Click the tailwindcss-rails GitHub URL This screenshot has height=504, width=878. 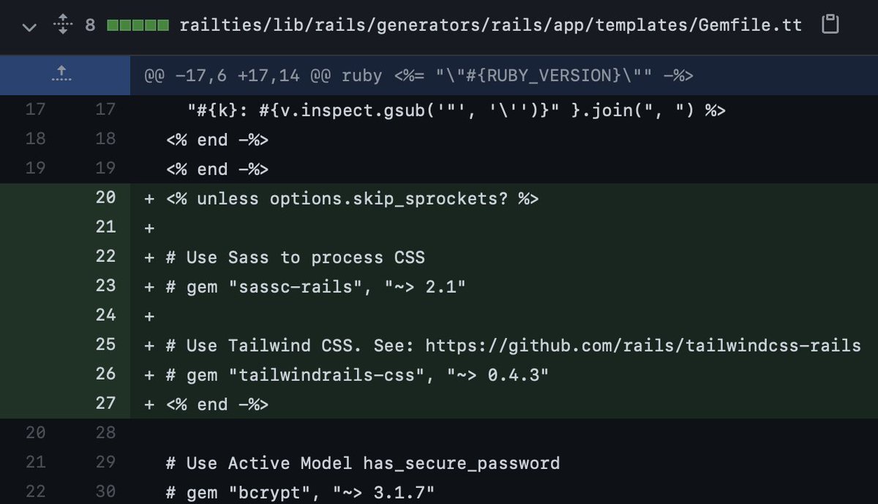[642, 345]
